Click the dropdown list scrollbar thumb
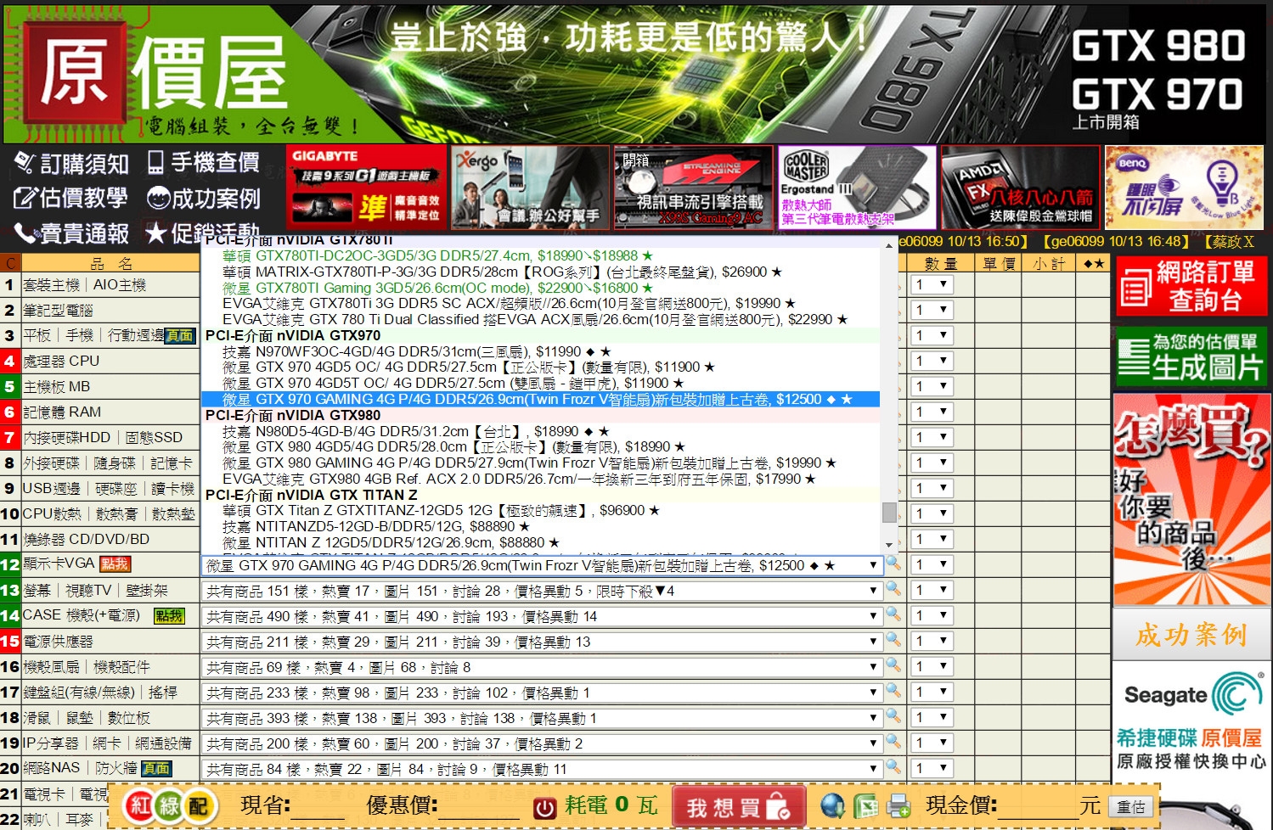 889,512
